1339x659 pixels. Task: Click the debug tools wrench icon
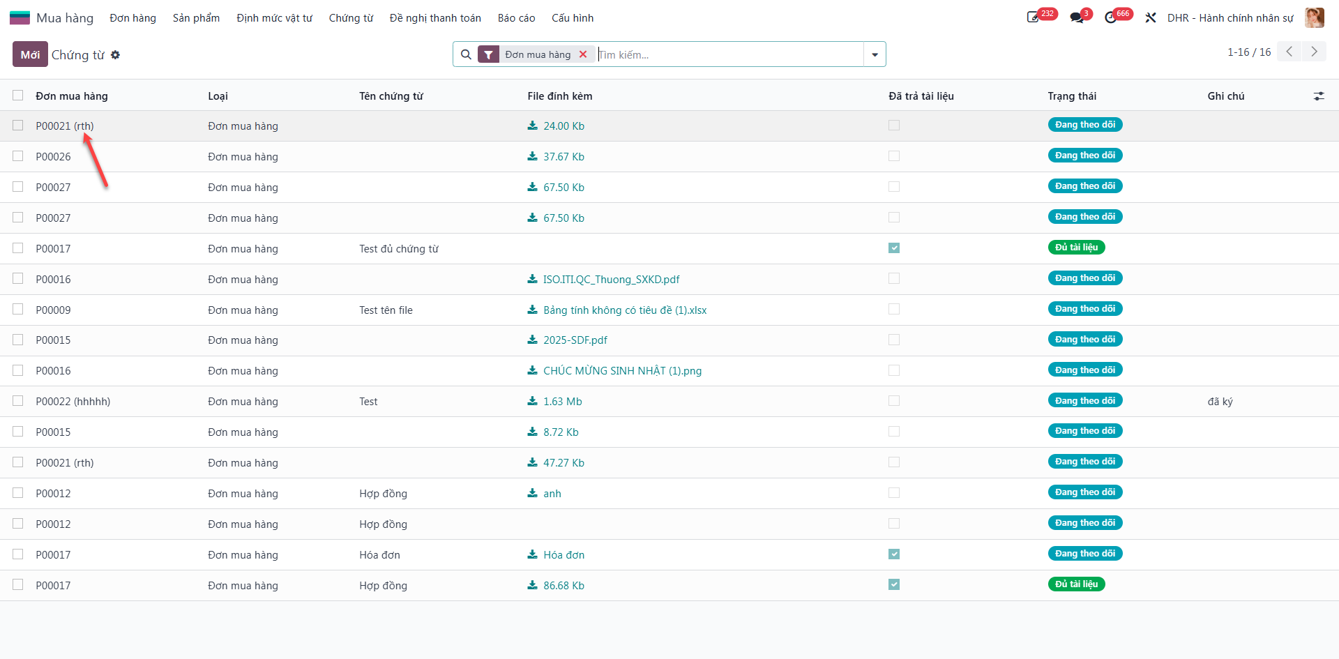(x=1151, y=17)
